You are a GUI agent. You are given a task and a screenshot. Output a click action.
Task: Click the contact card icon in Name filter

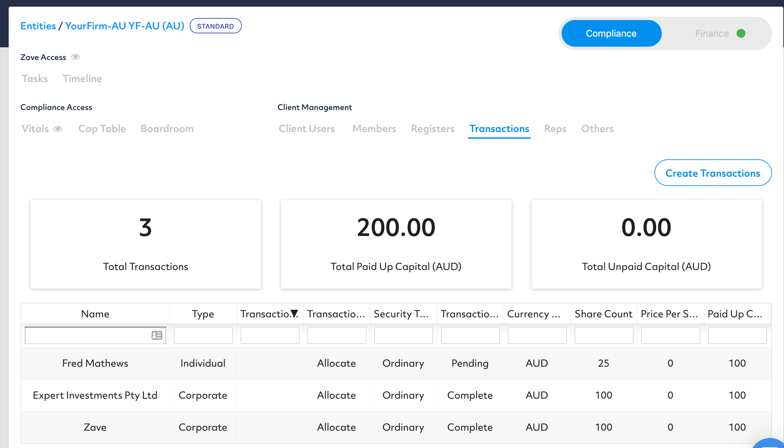pos(157,335)
